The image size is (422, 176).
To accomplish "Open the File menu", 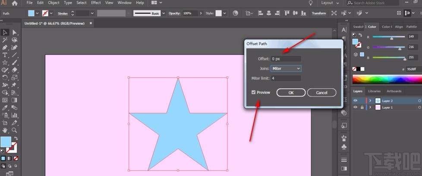I will coord(30,3).
